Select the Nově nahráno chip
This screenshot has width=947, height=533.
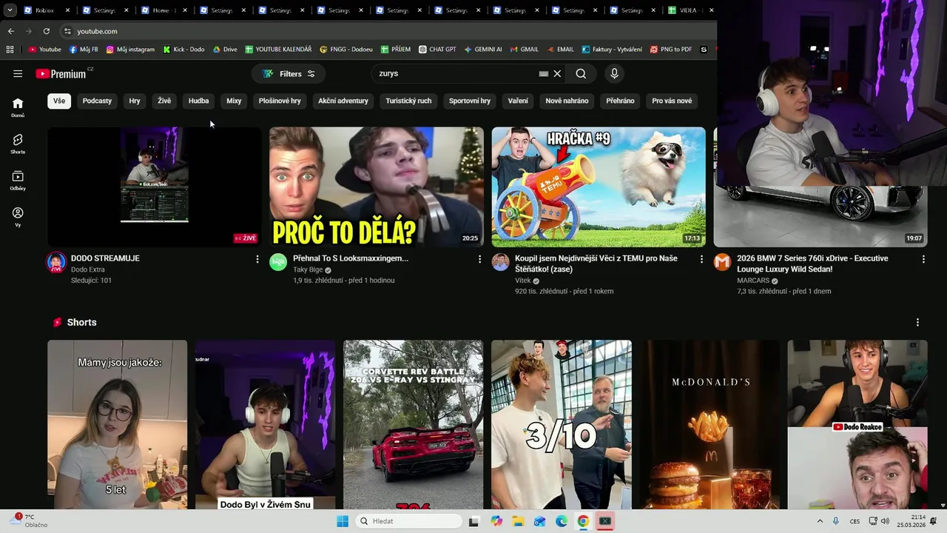pos(567,101)
